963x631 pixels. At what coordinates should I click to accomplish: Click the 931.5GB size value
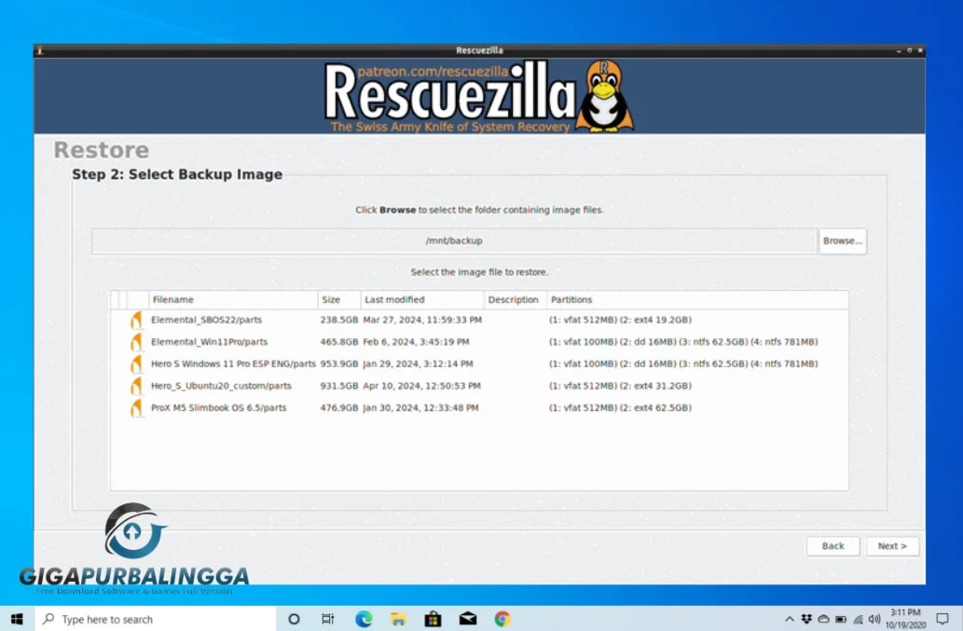click(x=339, y=386)
